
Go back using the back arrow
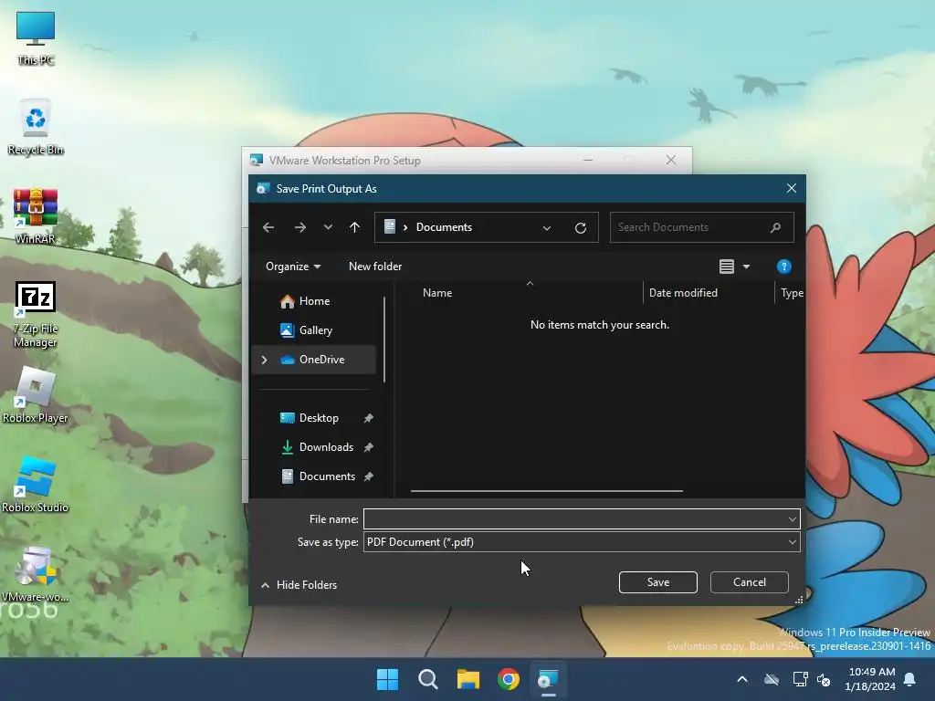click(x=268, y=227)
